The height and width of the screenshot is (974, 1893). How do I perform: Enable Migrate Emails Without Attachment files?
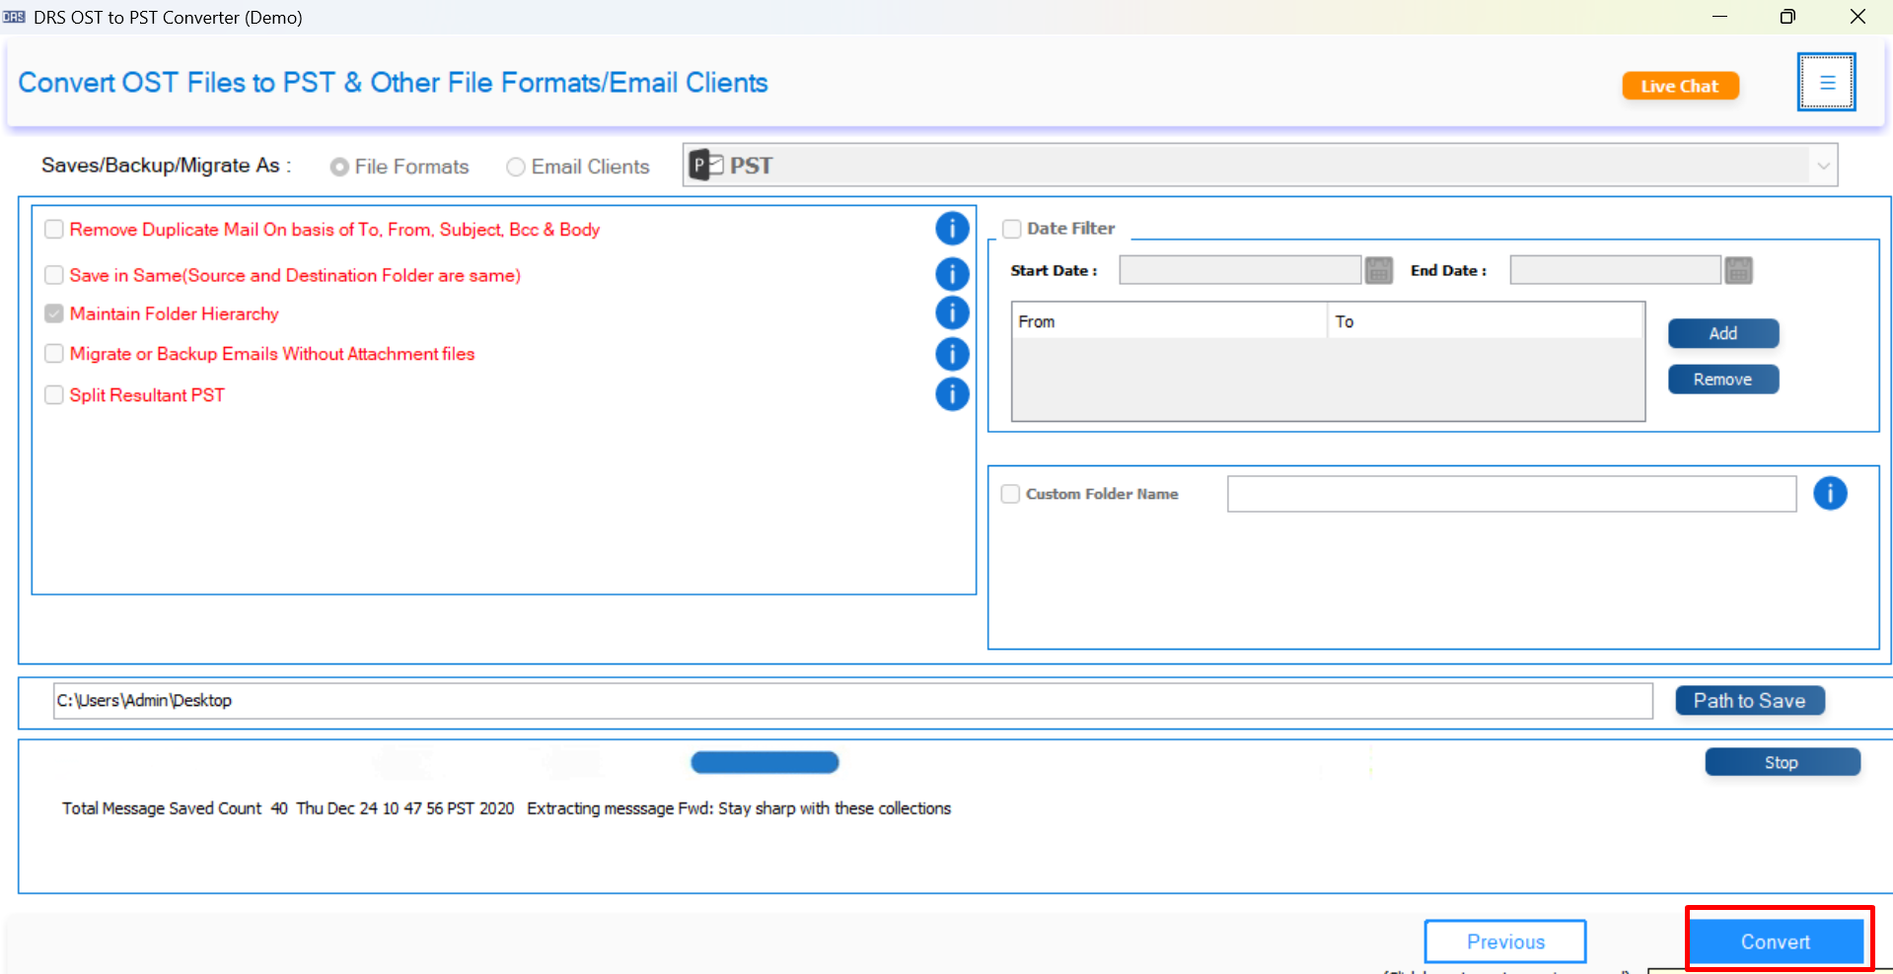pos(54,353)
